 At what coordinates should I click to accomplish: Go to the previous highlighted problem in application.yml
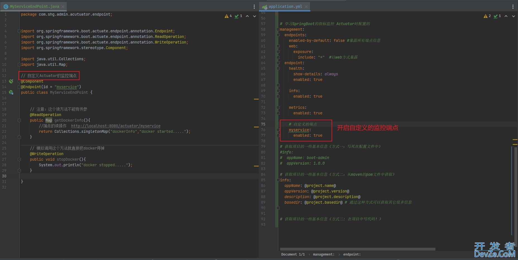(x=506, y=16)
